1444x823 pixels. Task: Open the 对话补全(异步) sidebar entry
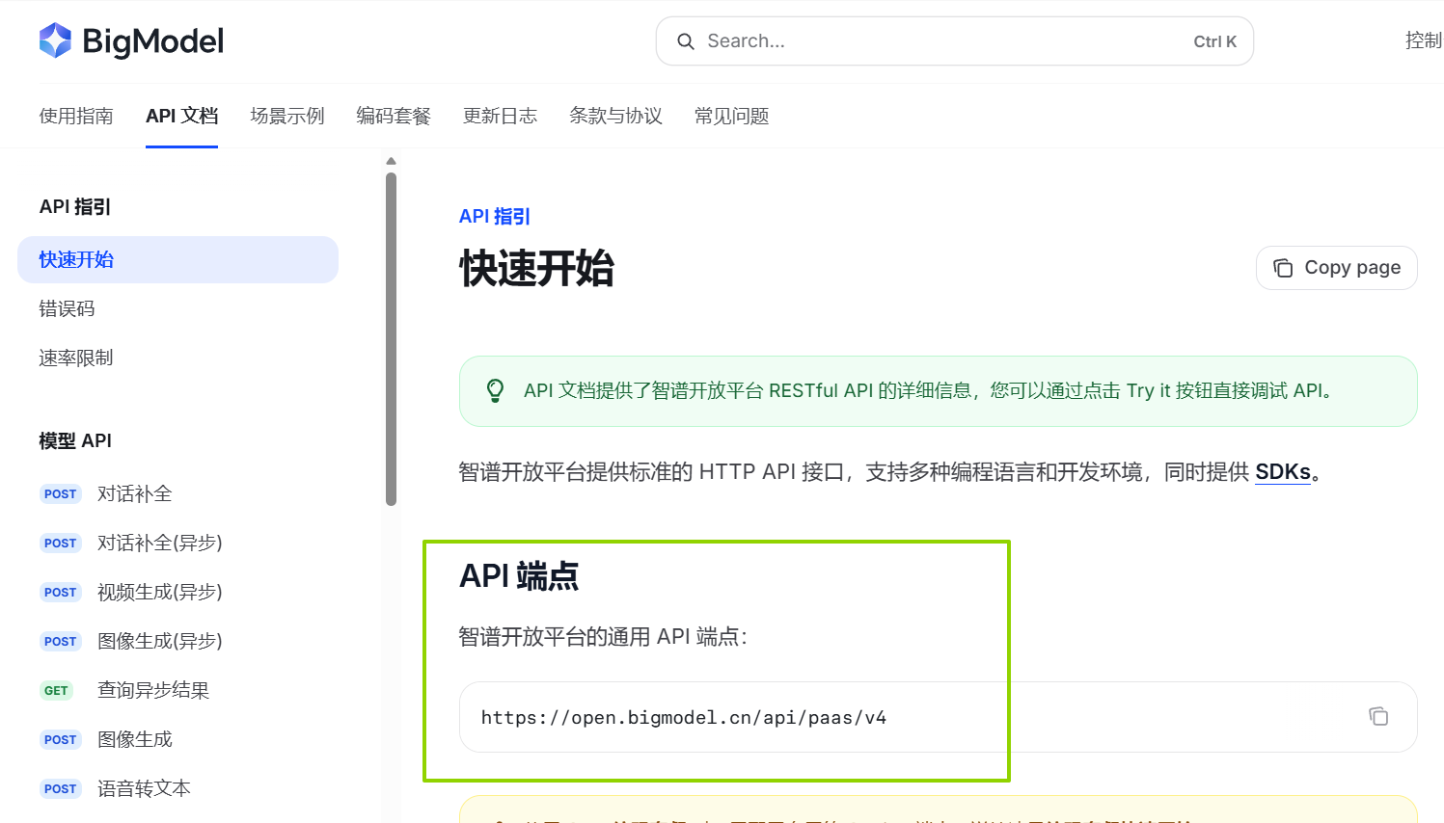[160, 543]
